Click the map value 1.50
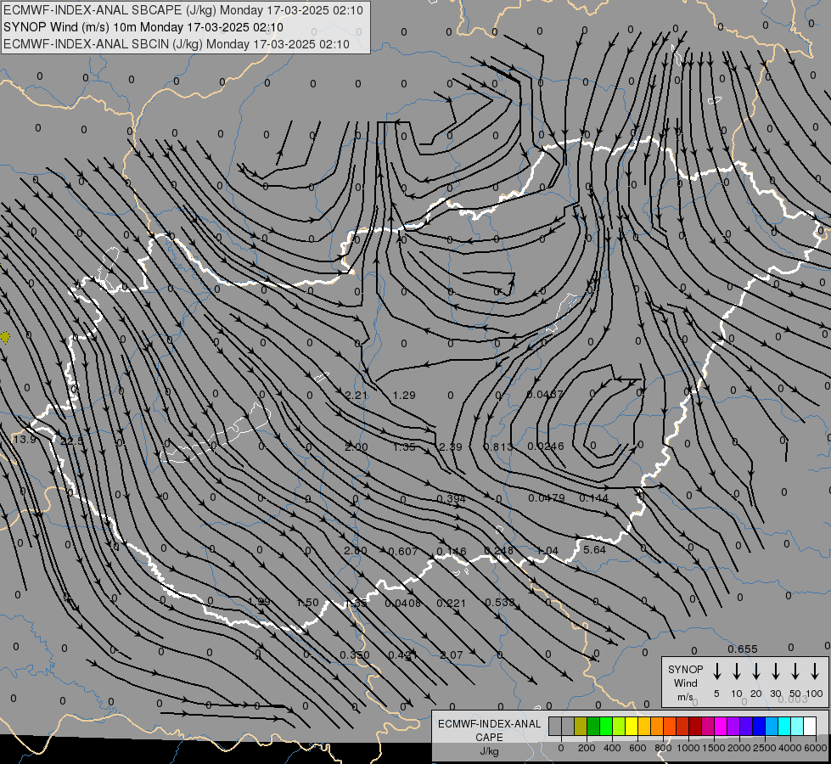 [x=307, y=603]
